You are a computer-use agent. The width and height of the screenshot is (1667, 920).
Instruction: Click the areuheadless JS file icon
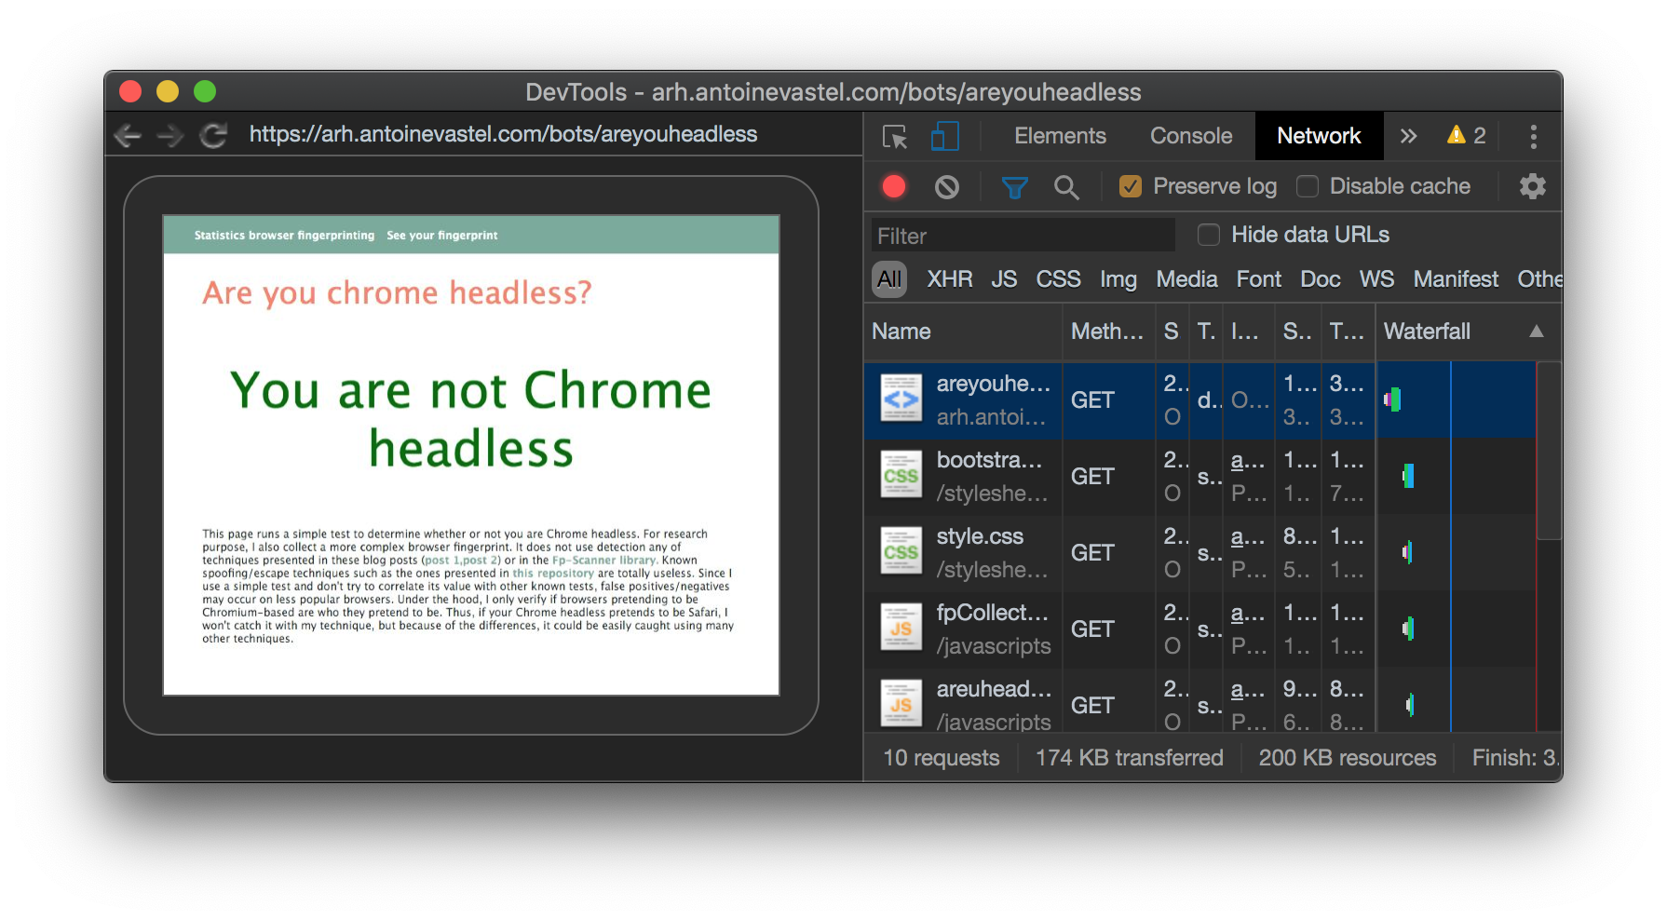coord(901,704)
